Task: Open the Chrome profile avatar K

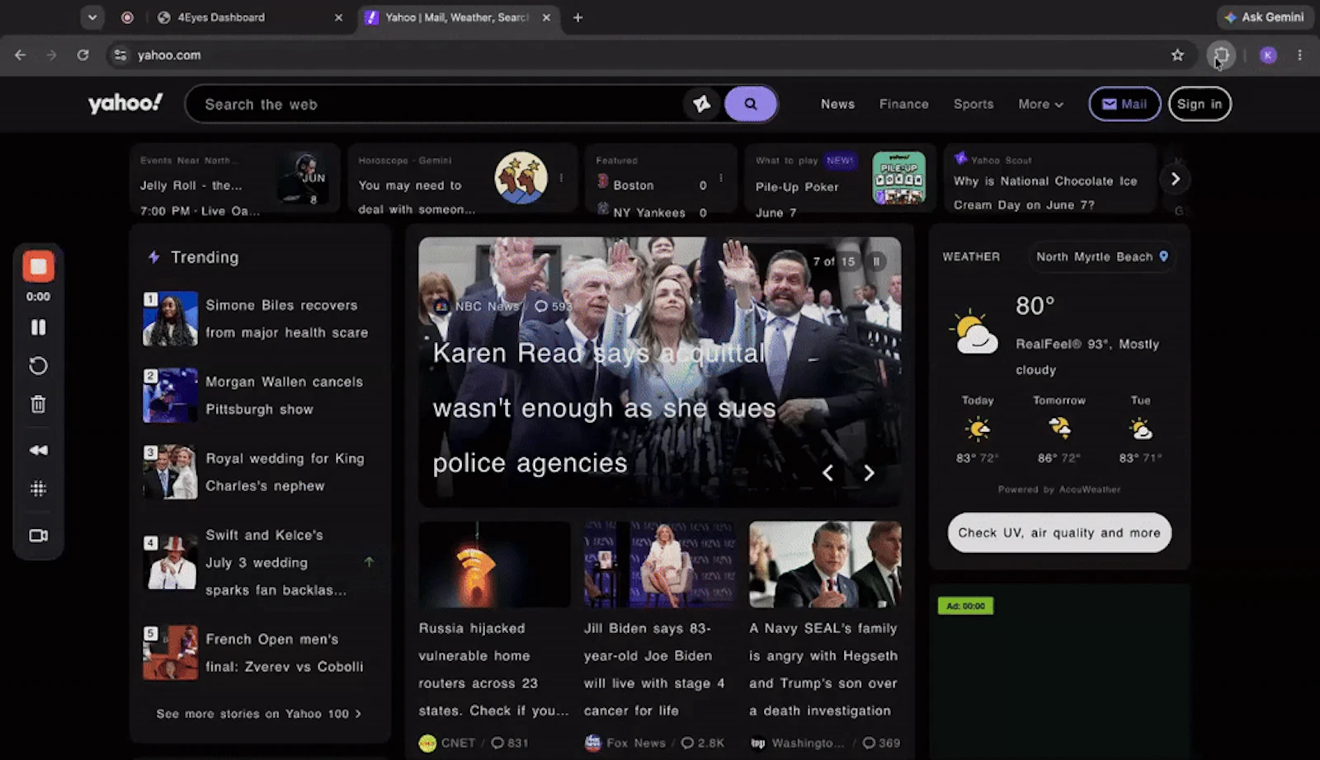Action: point(1268,55)
